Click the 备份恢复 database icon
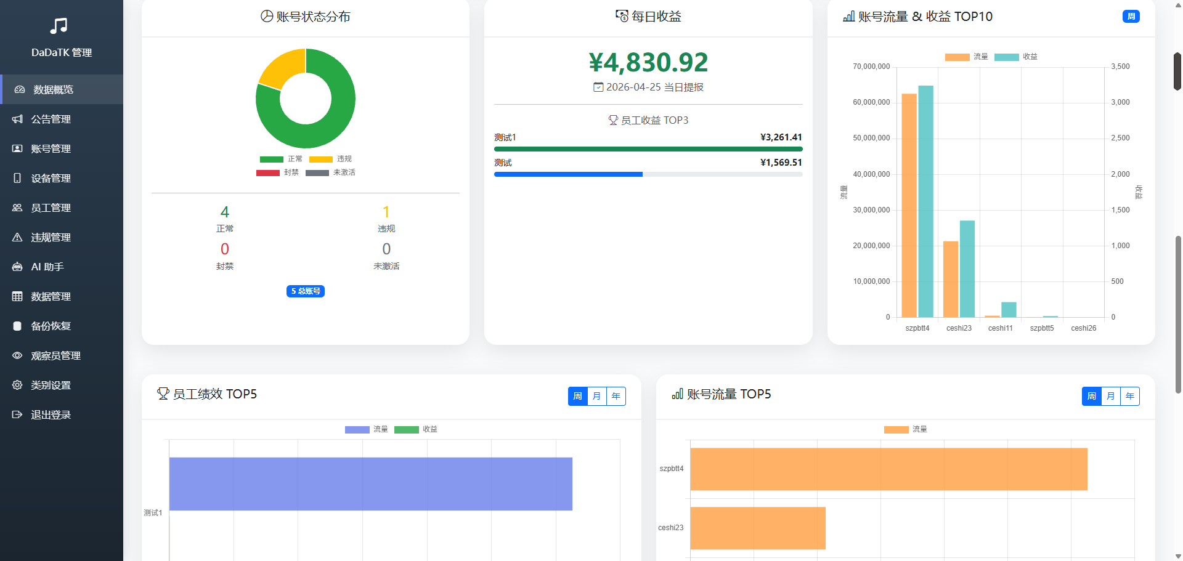The width and height of the screenshot is (1183, 561). click(17, 326)
